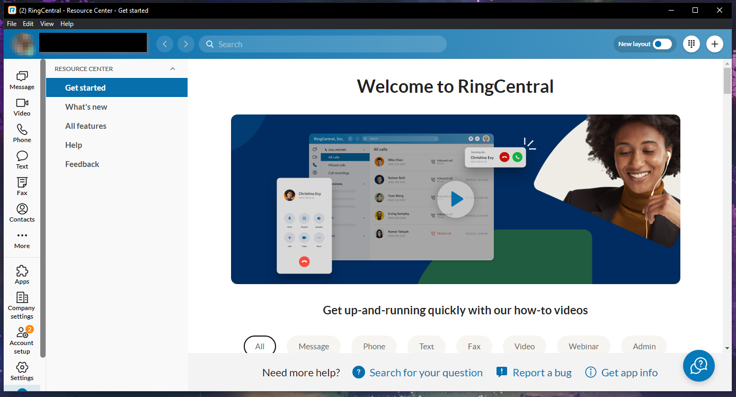Play the welcome video

tap(456, 199)
